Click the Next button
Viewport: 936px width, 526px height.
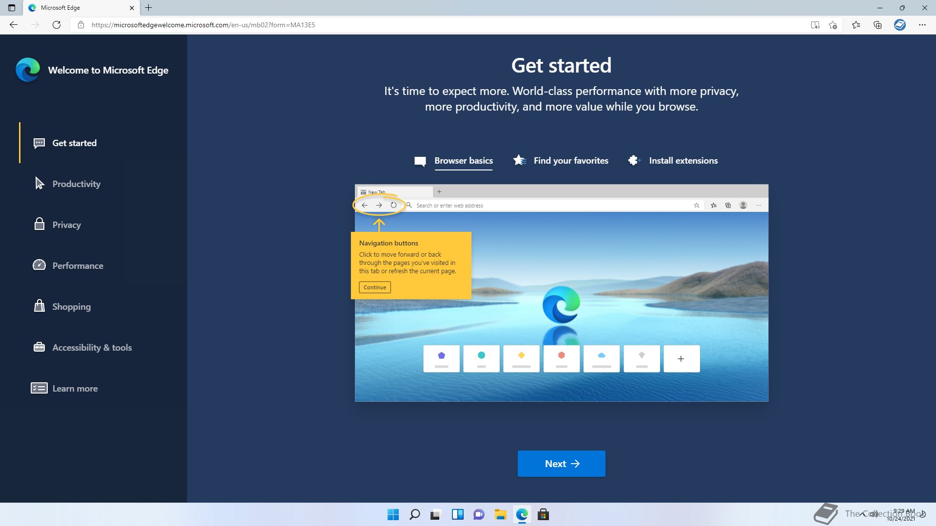tap(562, 464)
